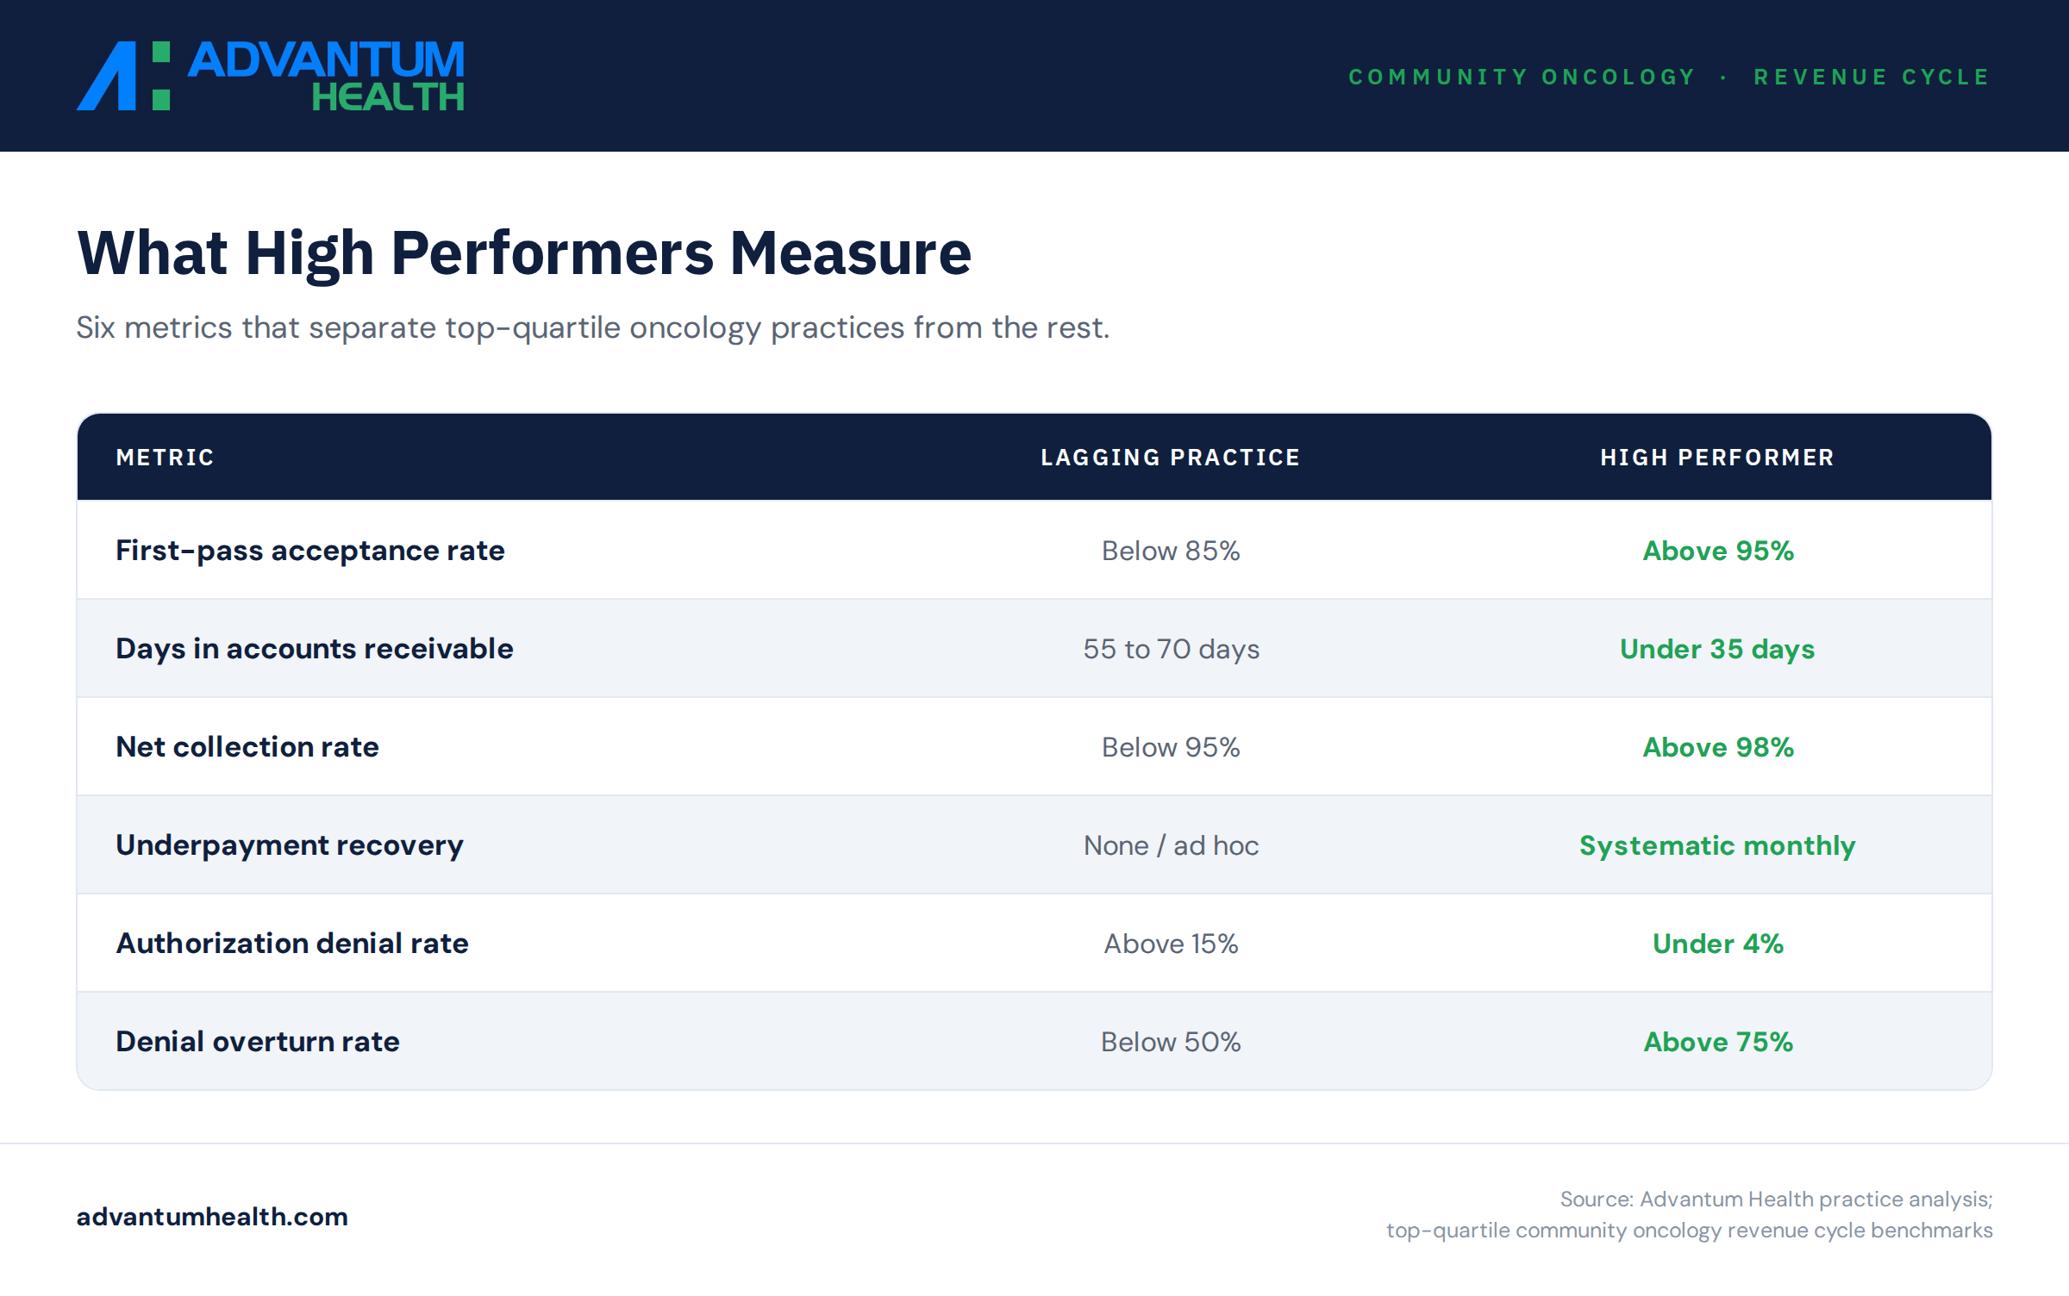This screenshot has height=1296, width=2069.
Task: Click the 'Under 35 days' cell
Action: click(1717, 649)
